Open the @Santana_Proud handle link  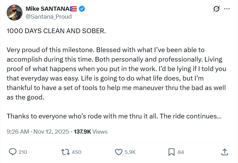coord(48,16)
